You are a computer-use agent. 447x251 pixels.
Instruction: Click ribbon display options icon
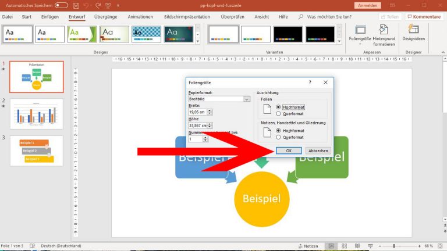coord(392,5)
